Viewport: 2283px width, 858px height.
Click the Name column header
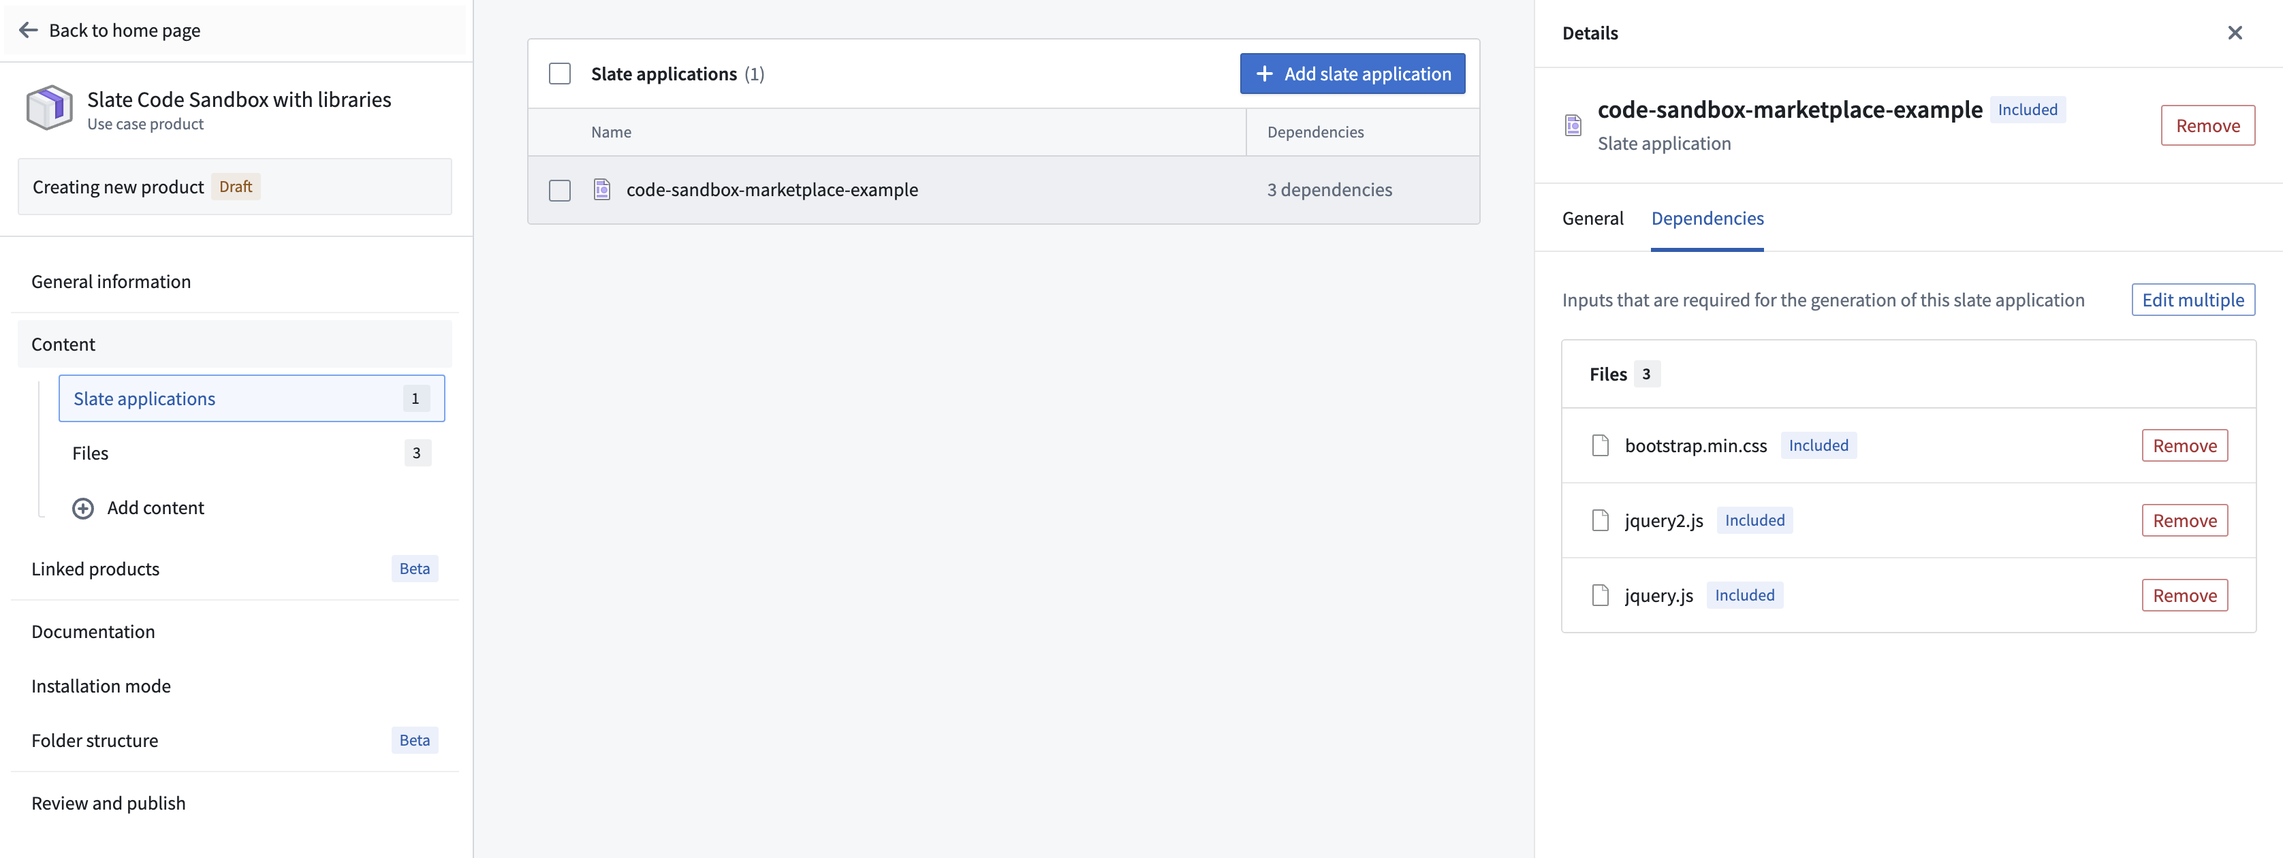[x=612, y=132]
